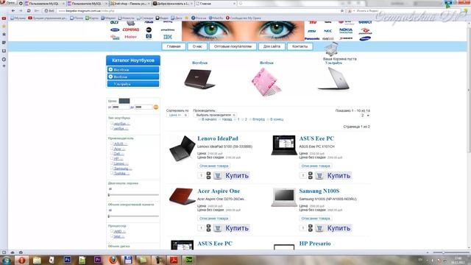Open the star bookmarks panel in Opera sidebar
The height and width of the screenshot is (265, 471).
tap(4, 35)
